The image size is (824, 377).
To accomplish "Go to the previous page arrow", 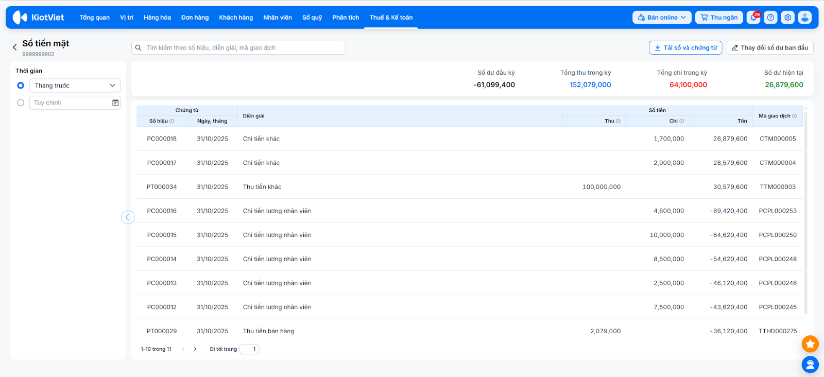I will [x=183, y=349].
